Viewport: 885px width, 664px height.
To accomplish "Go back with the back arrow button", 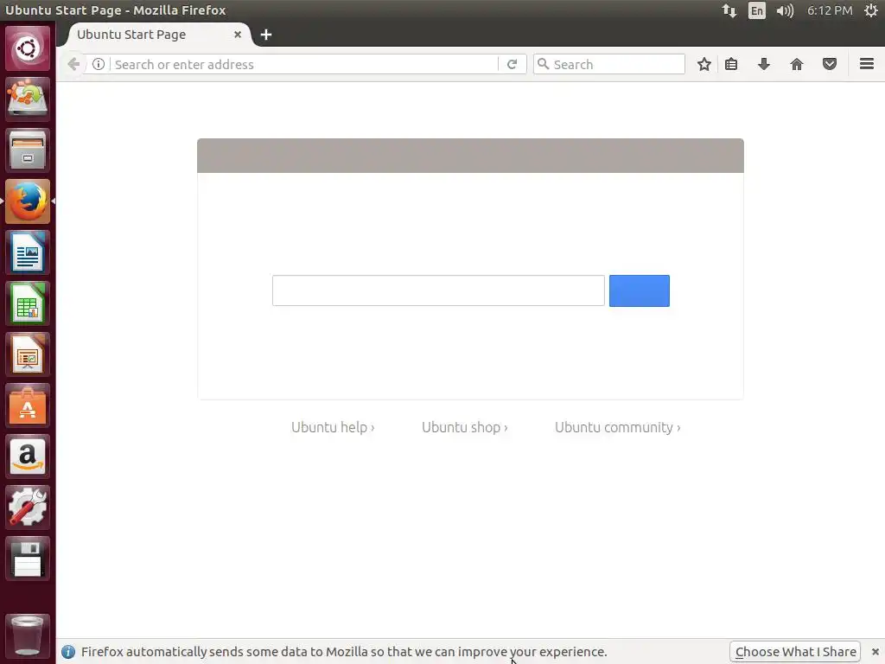I will (73, 64).
